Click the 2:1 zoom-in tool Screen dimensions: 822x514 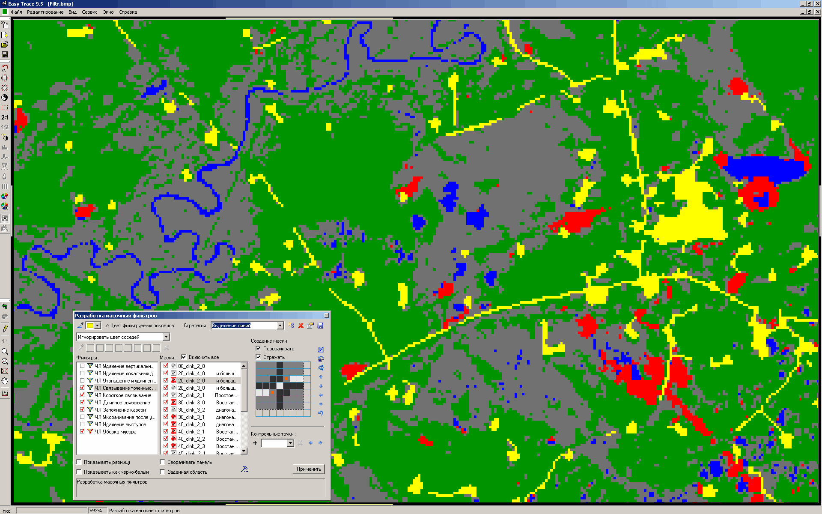[x=5, y=117]
